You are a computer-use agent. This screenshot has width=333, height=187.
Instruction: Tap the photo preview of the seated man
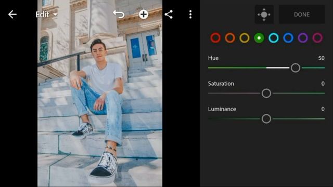[100, 94]
